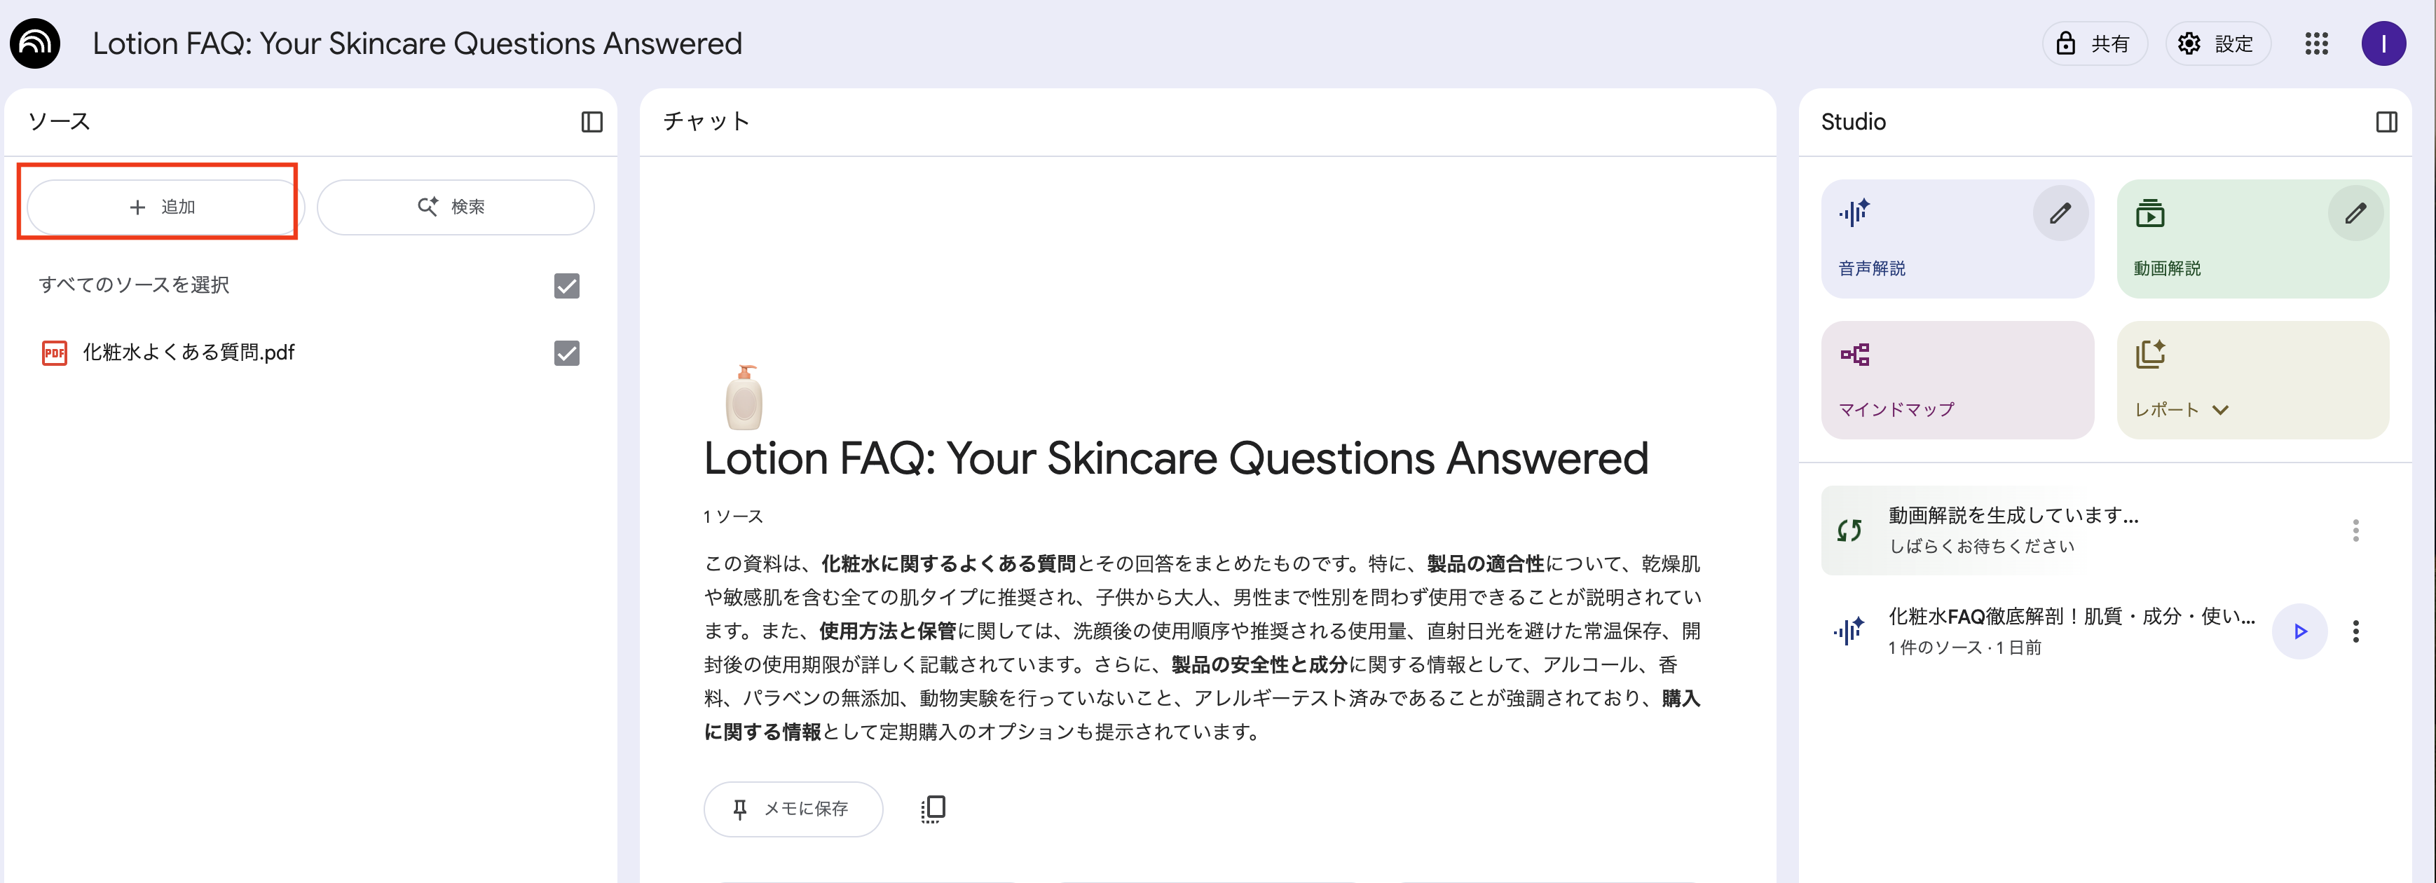Screen dimensions: 2436x883
Task: Expand the レポート dropdown chevron
Action: coord(2222,409)
